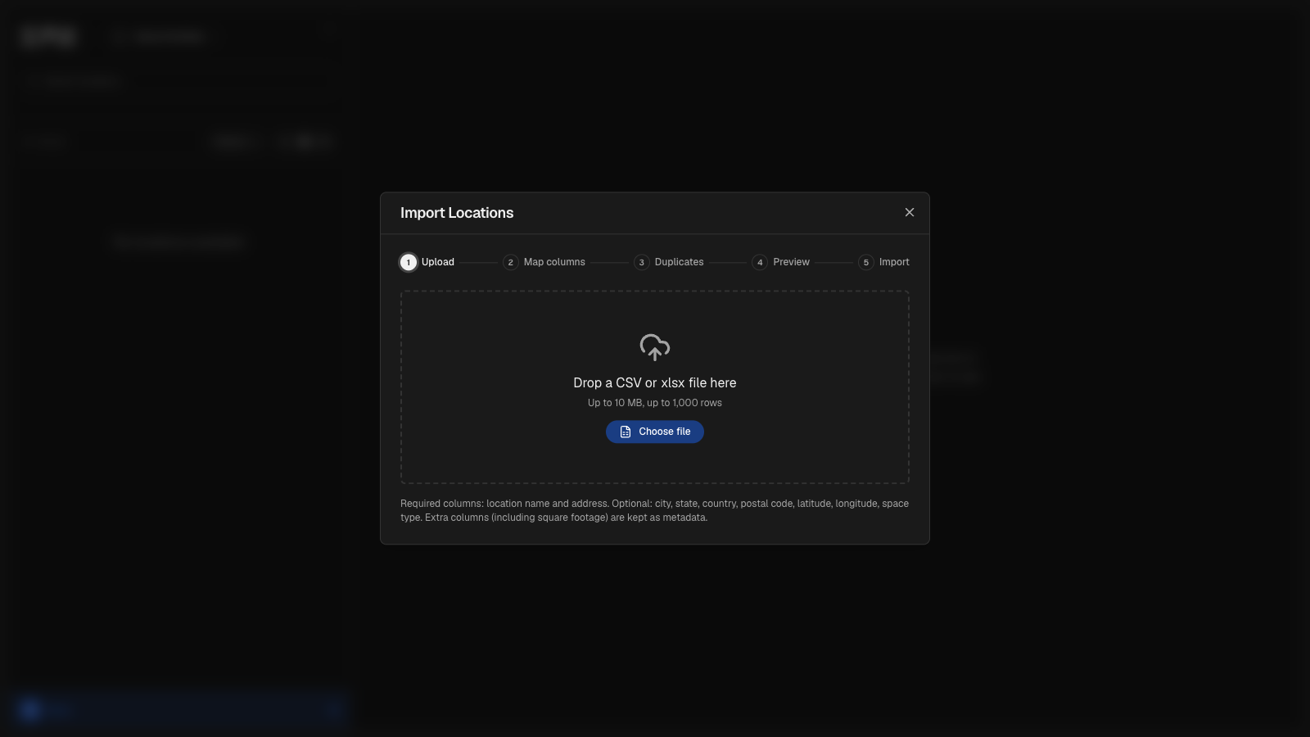Click the Required columns help text
1310x737 pixels.
tap(654, 510)
